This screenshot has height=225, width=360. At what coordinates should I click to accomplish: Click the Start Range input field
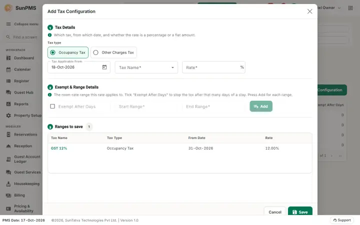tap(146, 106)
